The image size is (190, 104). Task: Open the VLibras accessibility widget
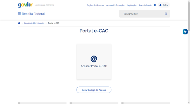(185, 32)
